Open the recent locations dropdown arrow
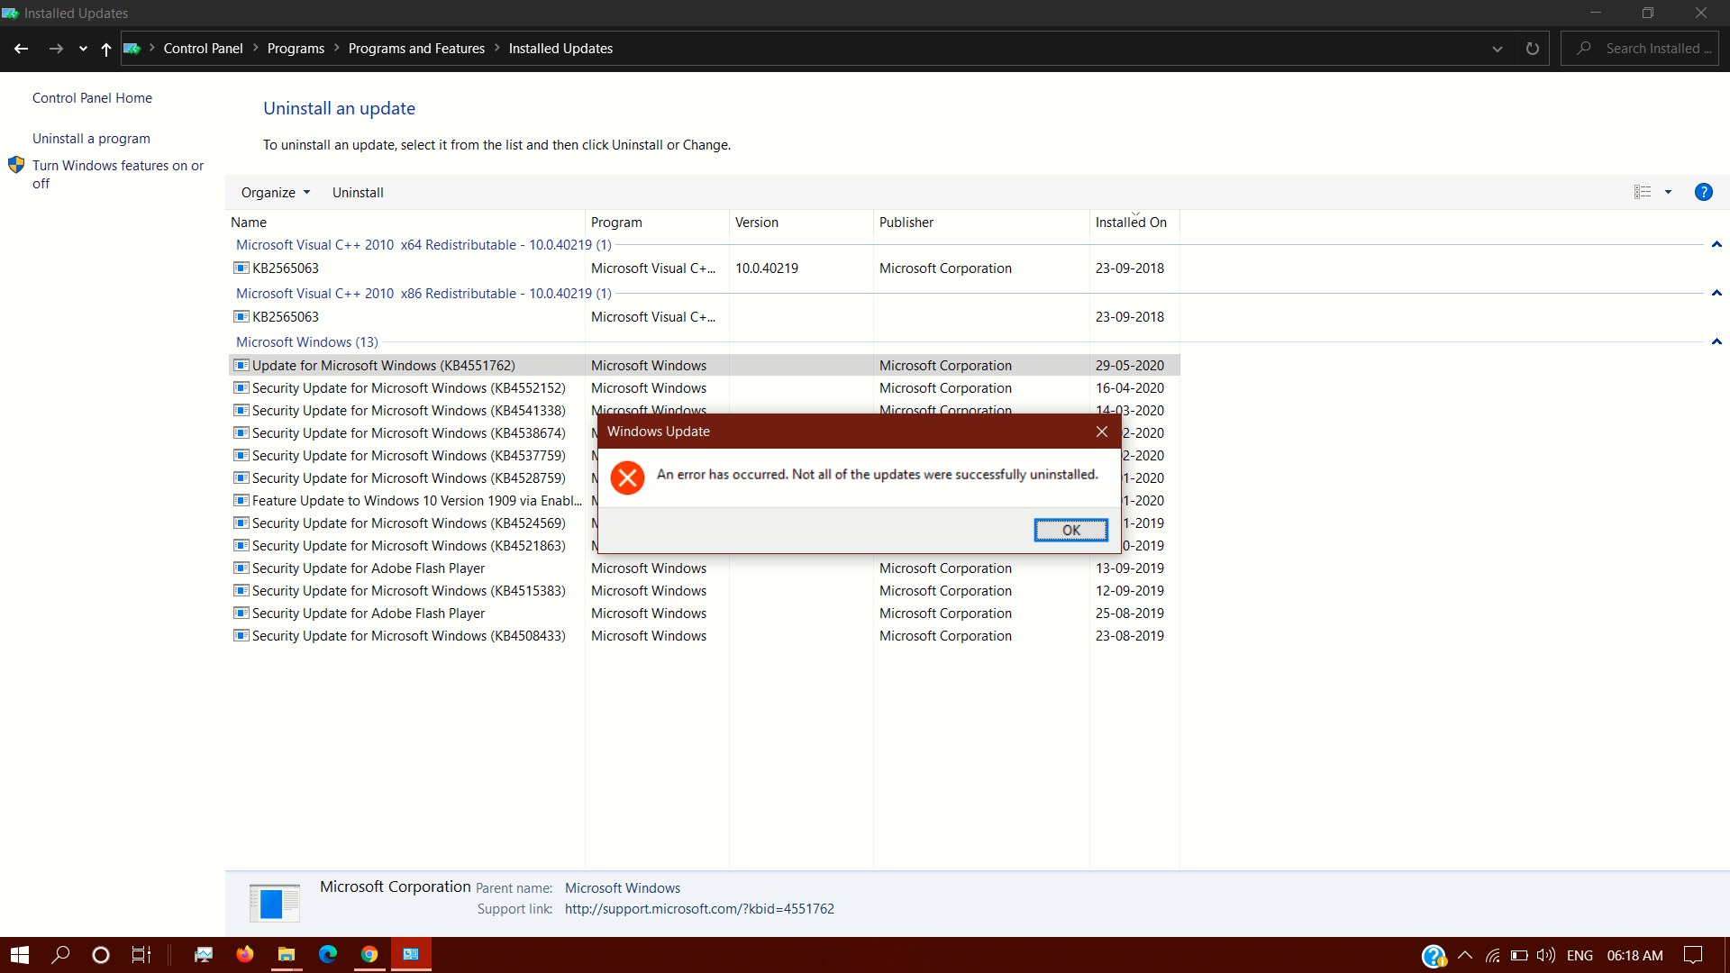The height and width of the screenshot is (973, 1730). [x=83, y=49]
